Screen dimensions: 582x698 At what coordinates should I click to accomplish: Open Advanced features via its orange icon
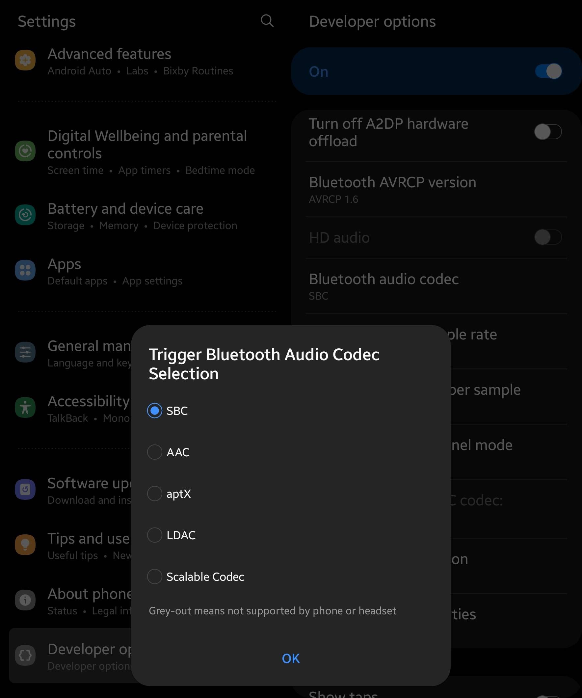[x=25, y=60]
